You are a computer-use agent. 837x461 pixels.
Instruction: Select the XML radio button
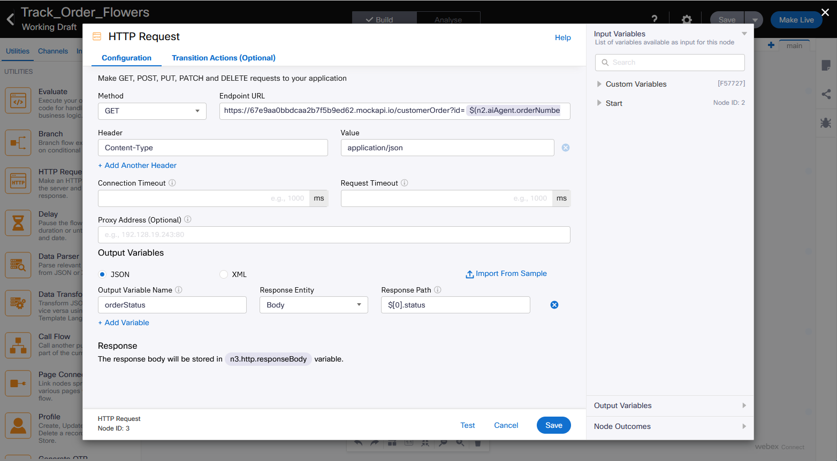[x=224, y=274]
